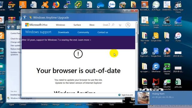Open UltraVNC Viewer desktop shortcut
The image size is (192, 108).
tap(167, 69)
